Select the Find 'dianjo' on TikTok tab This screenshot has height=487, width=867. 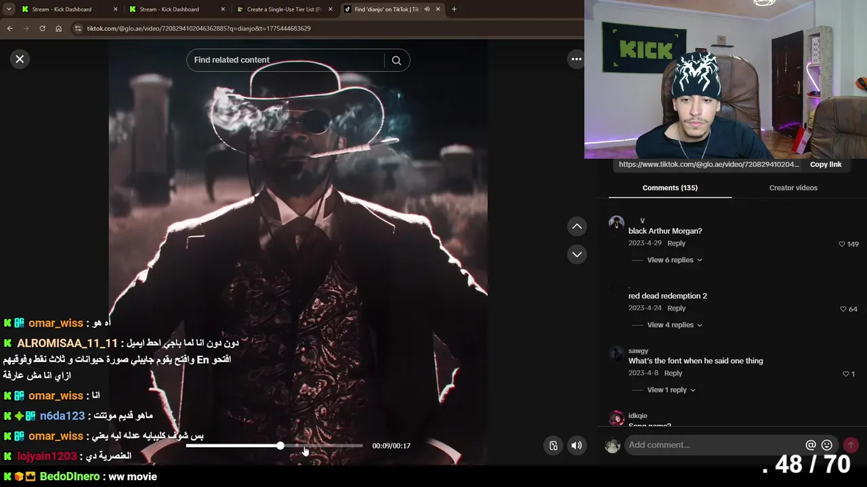tap(392, 9)
